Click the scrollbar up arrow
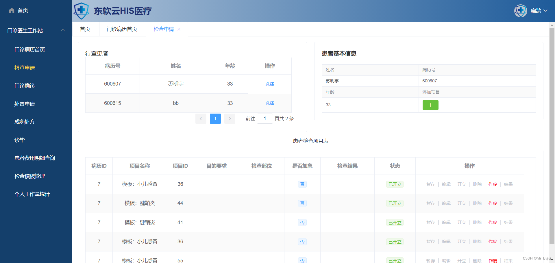Image resolution: width=555 pixels, height=263 pixels. [552, 25]
